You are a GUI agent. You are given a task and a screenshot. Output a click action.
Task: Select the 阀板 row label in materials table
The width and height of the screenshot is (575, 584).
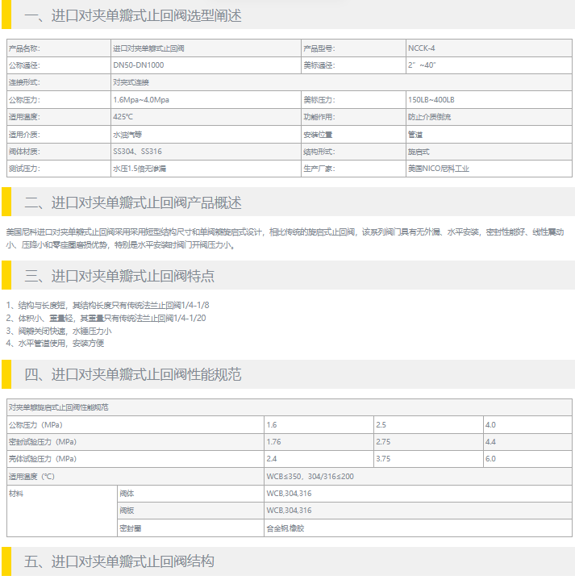[126, 511]
